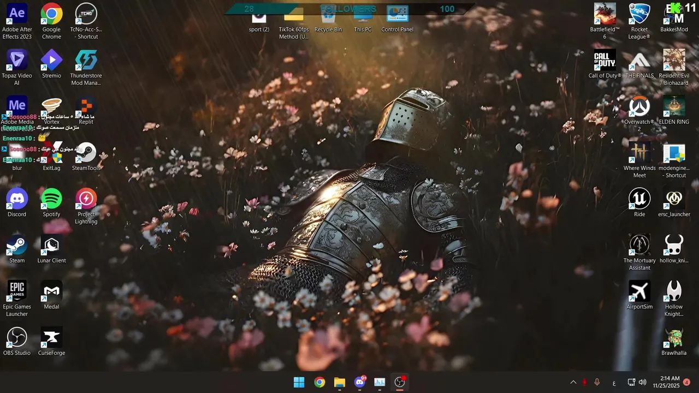Click the Brawlhalla desktop icon
The height and width of the screenshot is (393, 699).
pyautogui.click(x=674, y=342)
